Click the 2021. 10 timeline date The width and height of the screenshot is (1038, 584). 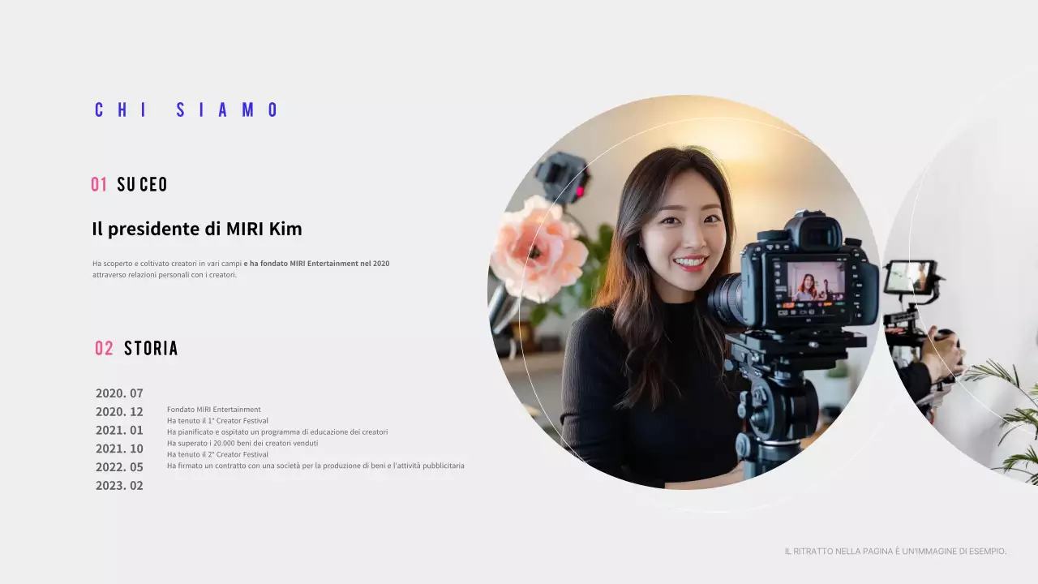pos(119,449)
